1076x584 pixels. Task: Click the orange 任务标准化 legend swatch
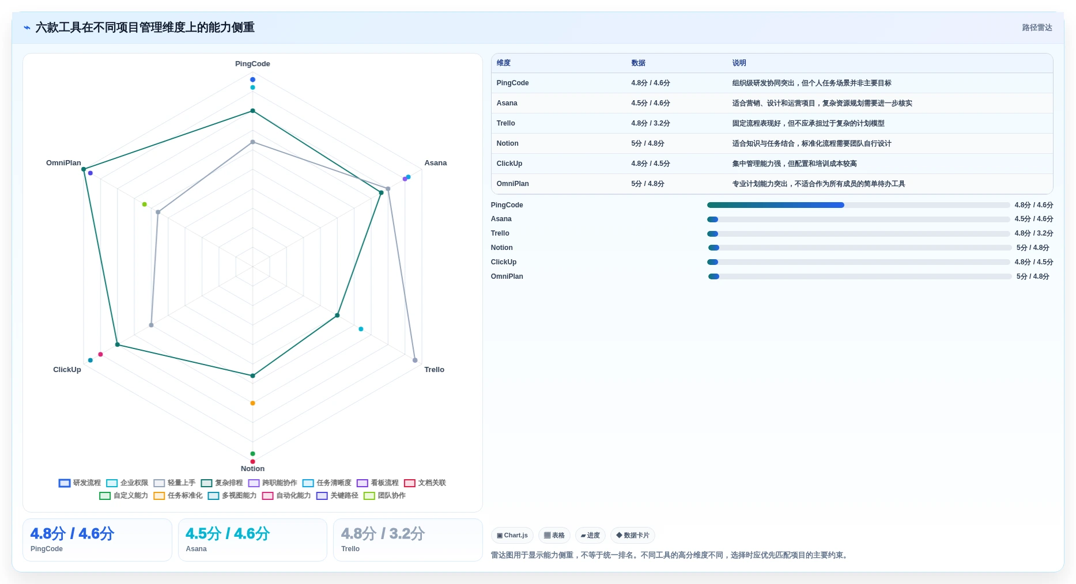[x=159, y=495]
